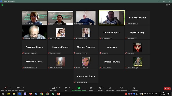Expand video options arrow beside camera
This screenshot has width=172, height=96.
[23, 88]
